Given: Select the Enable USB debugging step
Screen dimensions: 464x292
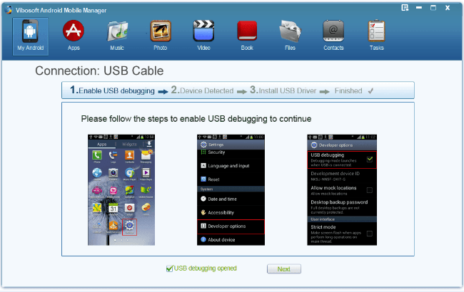Looking at the screenshot, I should pyautogui.click(x=113, y=90).
